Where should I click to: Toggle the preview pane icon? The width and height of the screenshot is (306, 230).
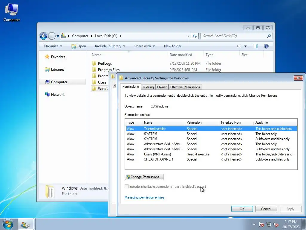[255, 46]
